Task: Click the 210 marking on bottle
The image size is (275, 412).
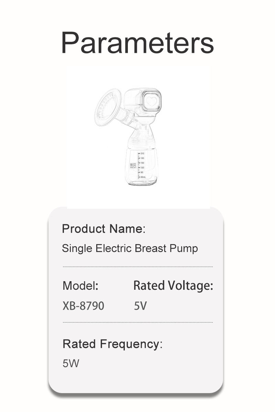Action: (x=142, y=153)
